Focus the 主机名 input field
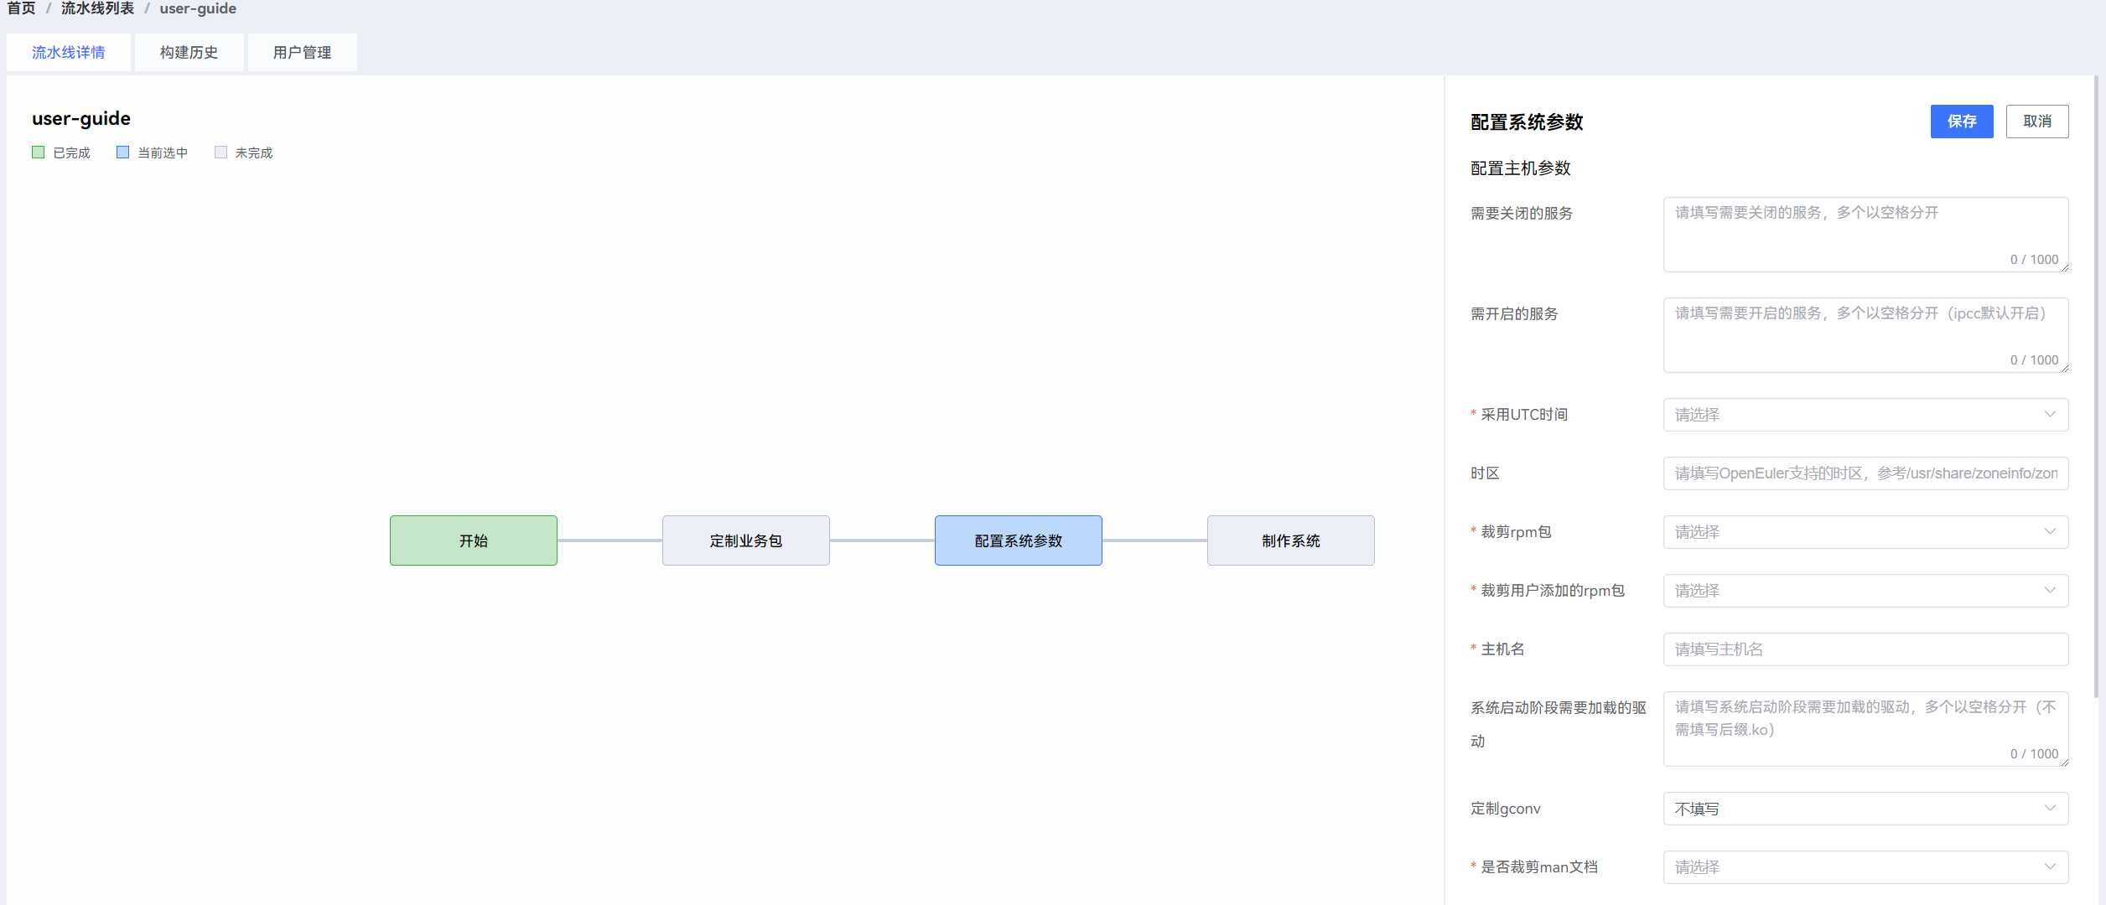Screen dimensions: 2106x905 1865,649
